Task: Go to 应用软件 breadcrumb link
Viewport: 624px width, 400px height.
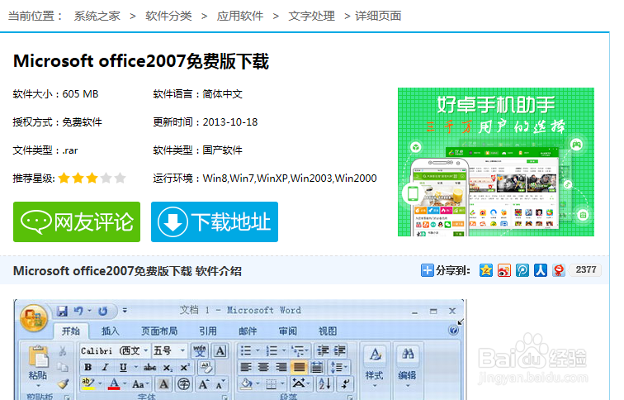Action: [x=240, y=16]
